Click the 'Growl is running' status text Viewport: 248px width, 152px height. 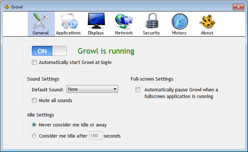pyautogui.click(x=106, y=51)
